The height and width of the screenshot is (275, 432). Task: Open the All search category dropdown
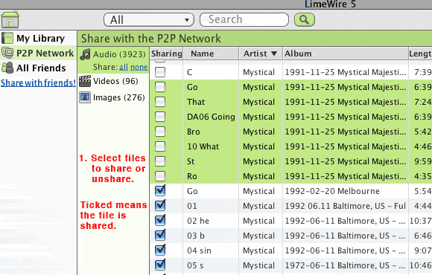tap(149, 20)
